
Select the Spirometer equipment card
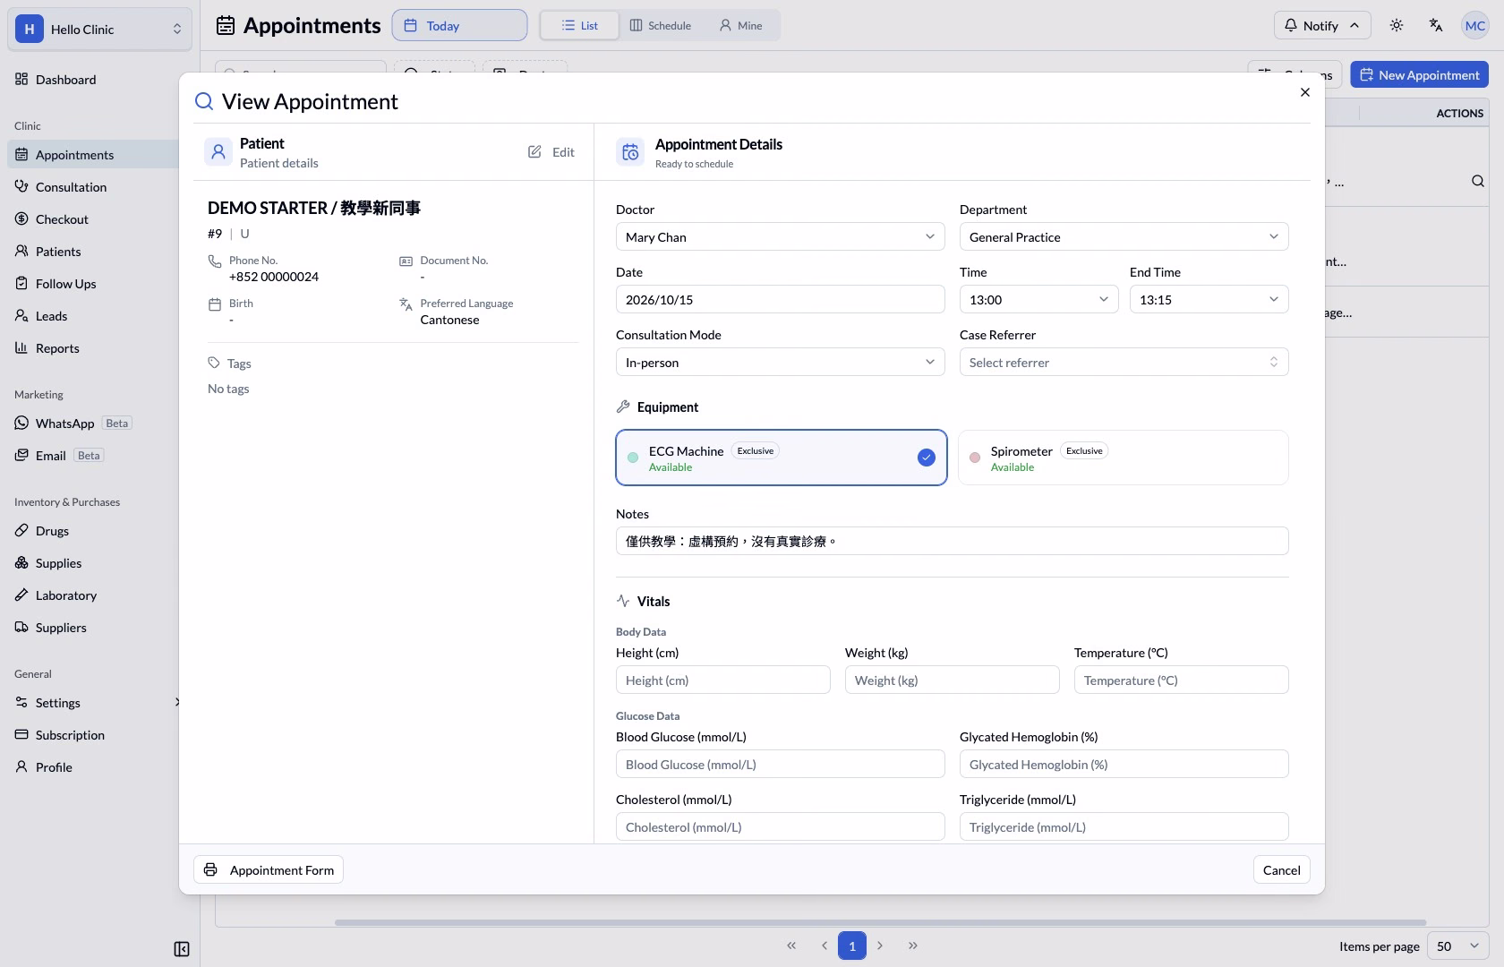pyautogui.click(x=1124, y=458)
